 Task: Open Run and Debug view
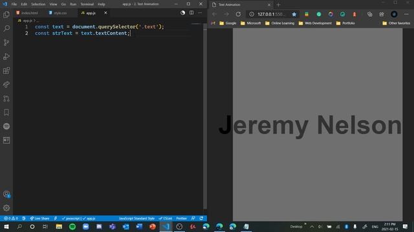[6, 57]
